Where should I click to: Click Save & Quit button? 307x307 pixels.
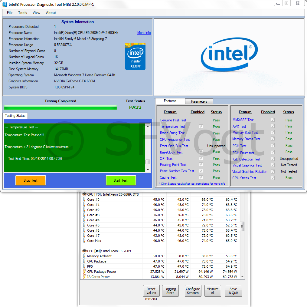pos(234,291)
